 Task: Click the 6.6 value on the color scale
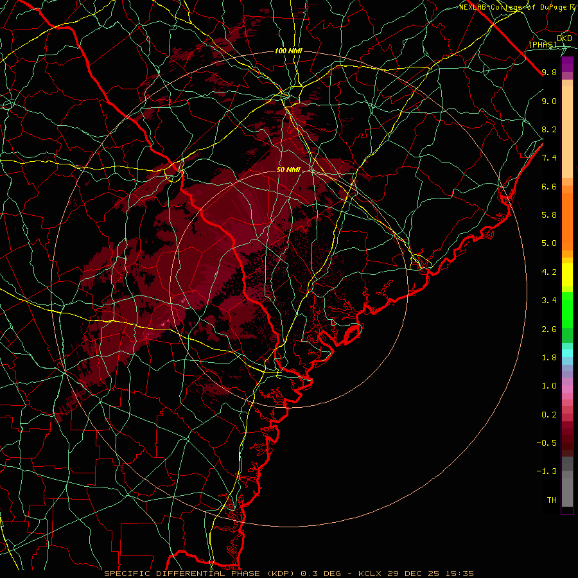pos(549,186)
